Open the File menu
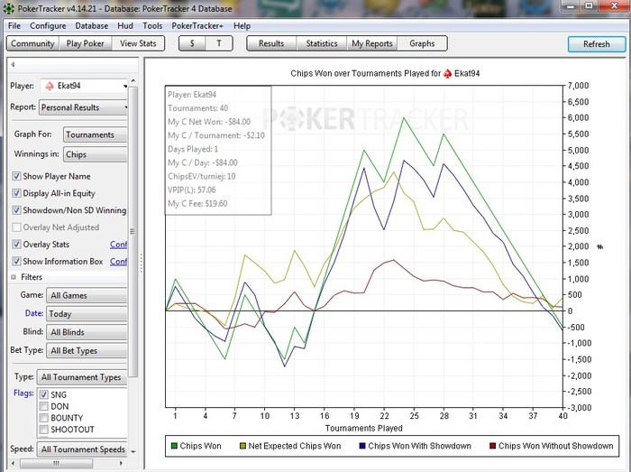Screen dimensions: 631x472 coord(14,26)
